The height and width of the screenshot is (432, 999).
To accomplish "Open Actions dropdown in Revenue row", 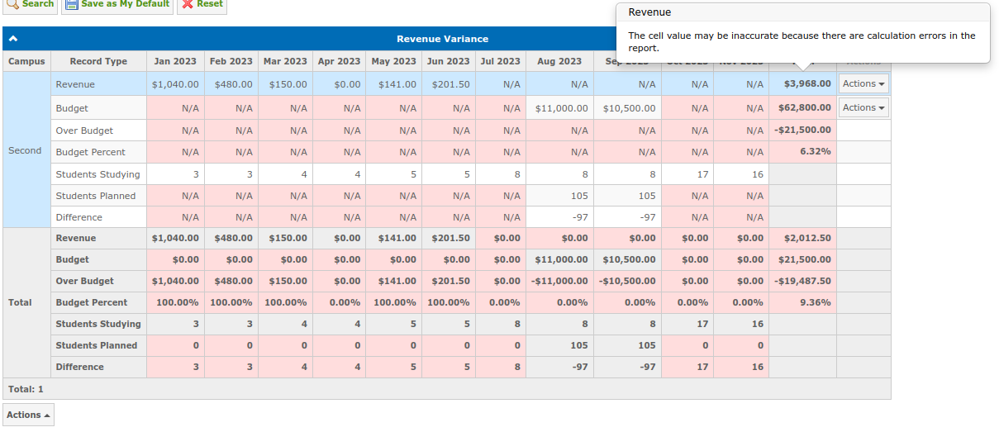I will pyautogui.click(x=863, y=83).
